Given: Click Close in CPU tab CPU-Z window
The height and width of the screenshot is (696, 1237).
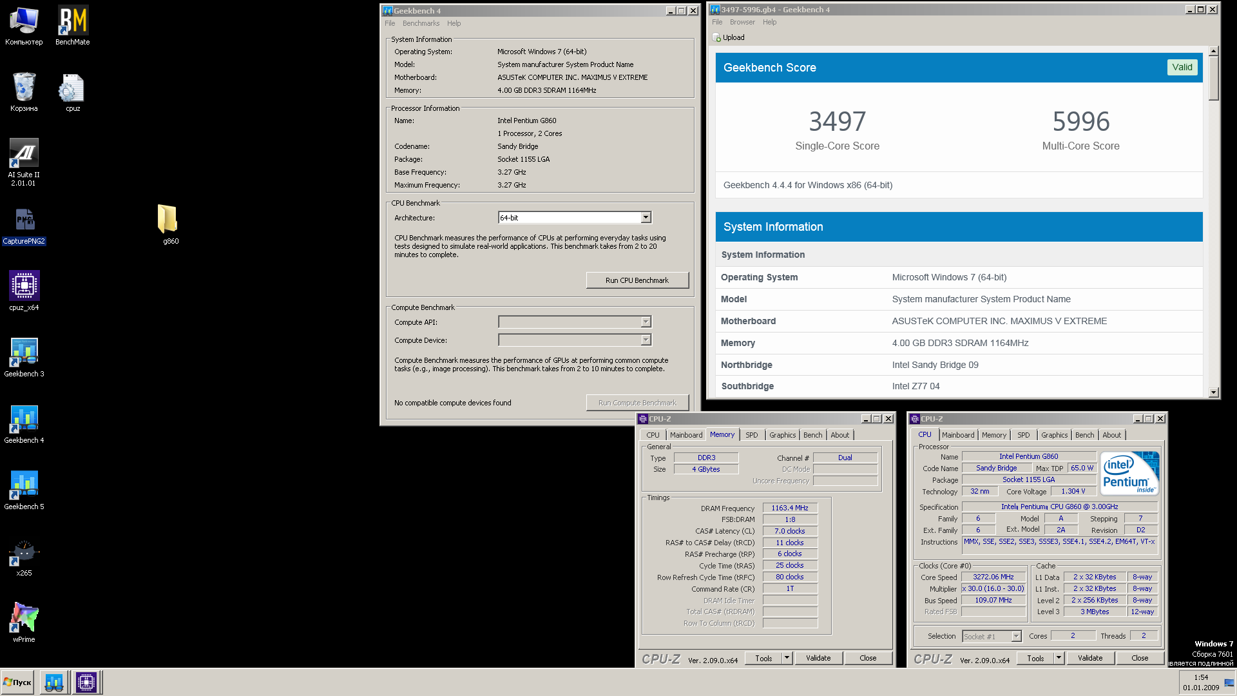Looking at the screenshot, I should coord(1140,658).
